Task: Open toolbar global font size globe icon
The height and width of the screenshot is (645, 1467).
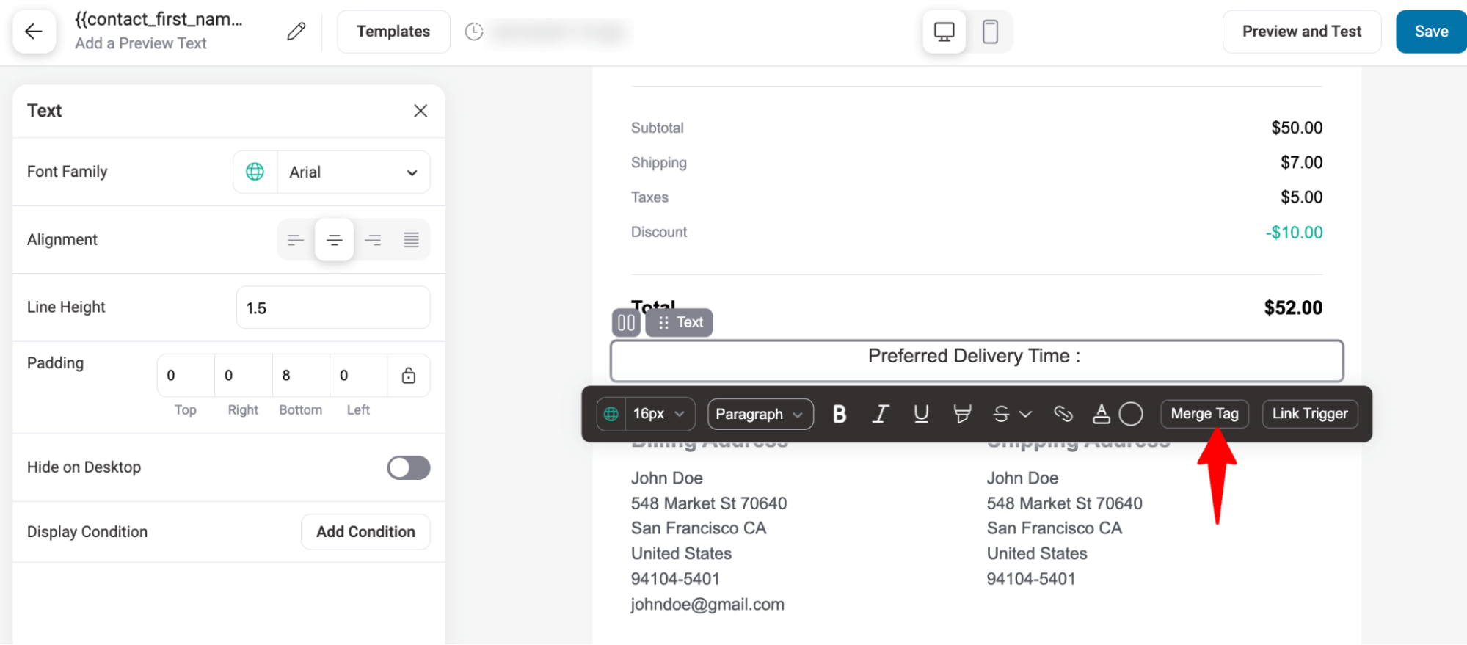Action: pos(611,415)
